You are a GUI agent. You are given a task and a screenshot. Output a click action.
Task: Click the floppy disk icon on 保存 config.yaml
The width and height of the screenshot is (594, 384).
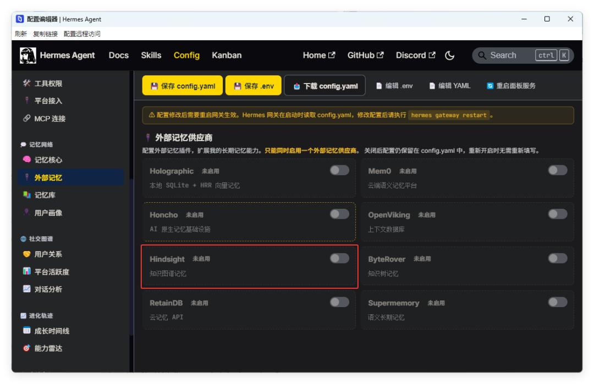point(154,86)
